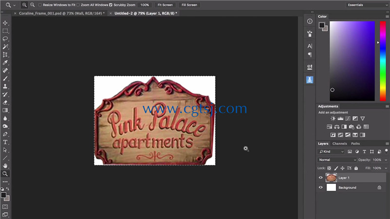Select the Line tool

tap(5, 158)
